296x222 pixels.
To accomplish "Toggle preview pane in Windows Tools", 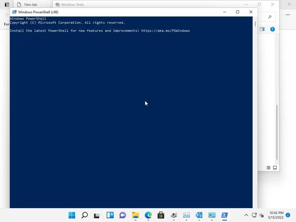I will (x=262, y=29).
